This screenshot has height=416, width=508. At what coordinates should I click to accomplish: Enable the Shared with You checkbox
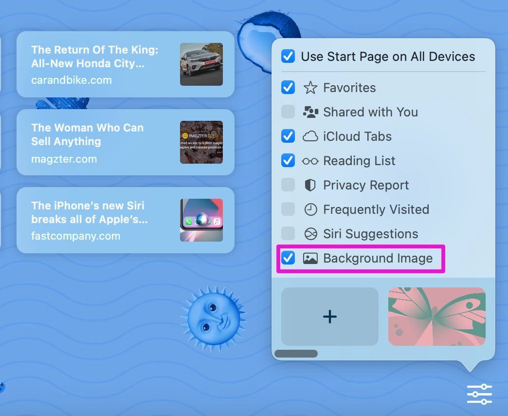[288, 112]
